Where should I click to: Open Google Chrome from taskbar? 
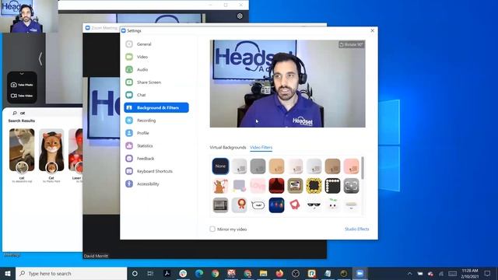tap(215, 273)
